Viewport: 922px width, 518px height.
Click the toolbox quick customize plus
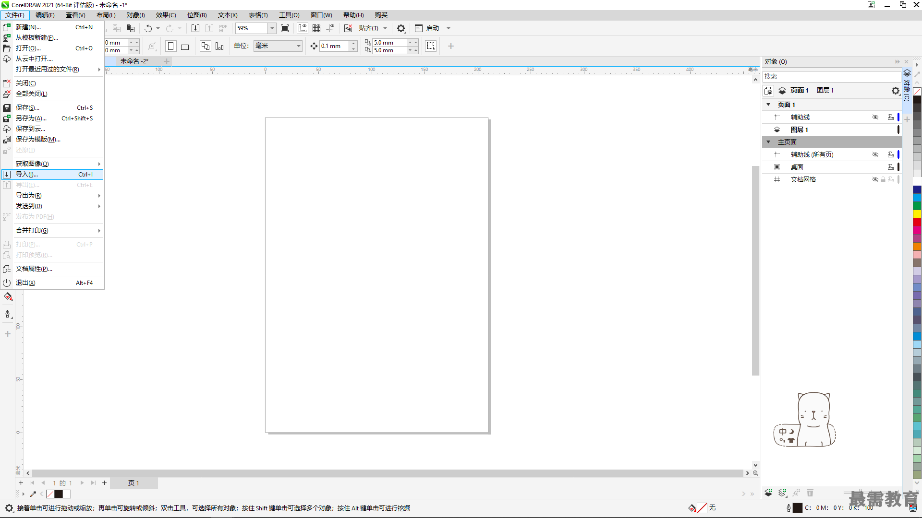[8, 334]
